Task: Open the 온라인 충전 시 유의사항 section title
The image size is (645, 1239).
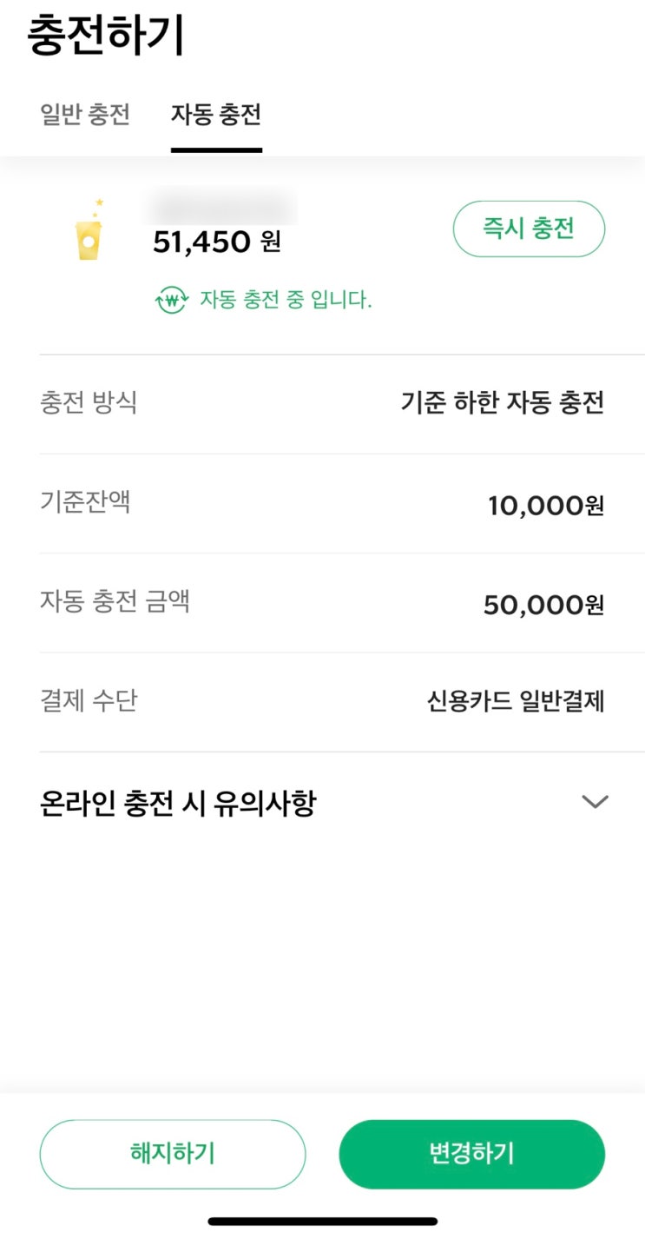Action: coord(178,803)
